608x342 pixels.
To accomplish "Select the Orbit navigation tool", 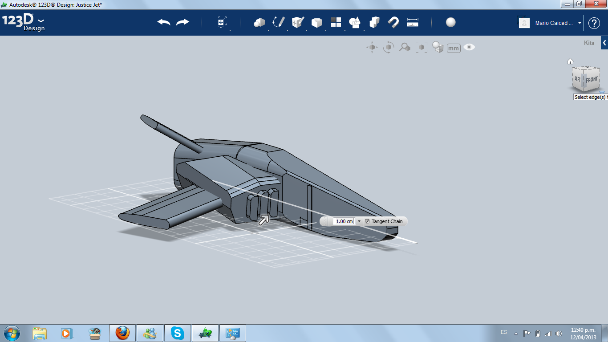I will [x=389, y=47].
